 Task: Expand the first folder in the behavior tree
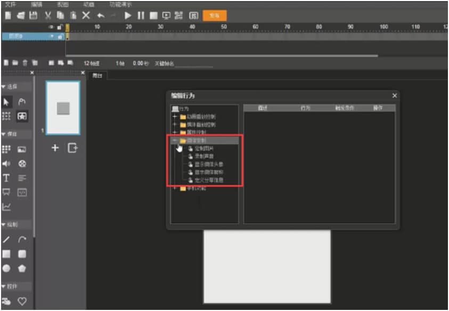[x=175, y=117]
